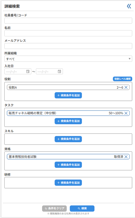Screen dimensions: 135x218
Task: Click the 取得済 status value
Action: (x=119, y=157)
